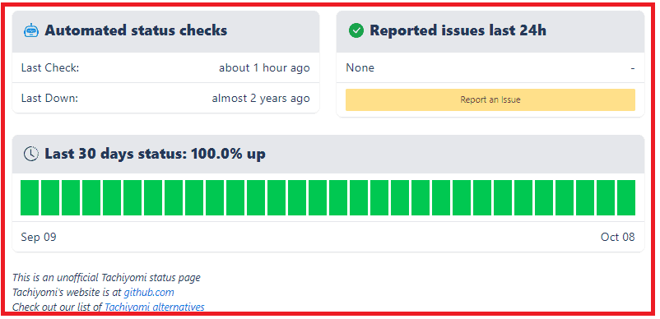Click the Oct 08 date label
Viewport: 660px width, 319px height.
point(617,237)
